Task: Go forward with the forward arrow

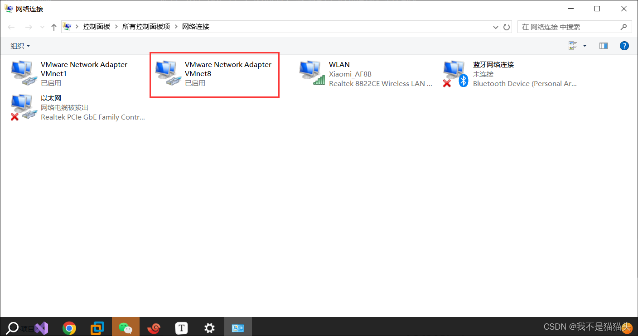Action: tap(29, 27)
